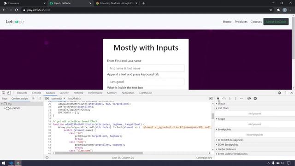Viewport: 295px width, 166px height.
Task: Open the textXPath.js file tab
Action: 75,98
